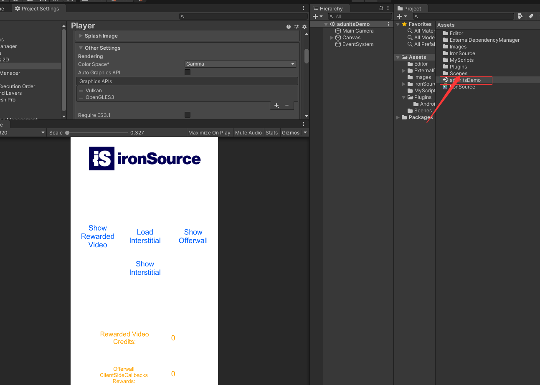Select the IronSource script asset file

[459, 87]
